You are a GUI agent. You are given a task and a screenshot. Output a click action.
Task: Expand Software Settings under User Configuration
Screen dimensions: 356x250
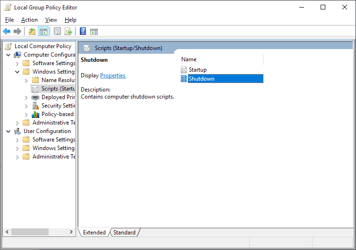(17, 140)
